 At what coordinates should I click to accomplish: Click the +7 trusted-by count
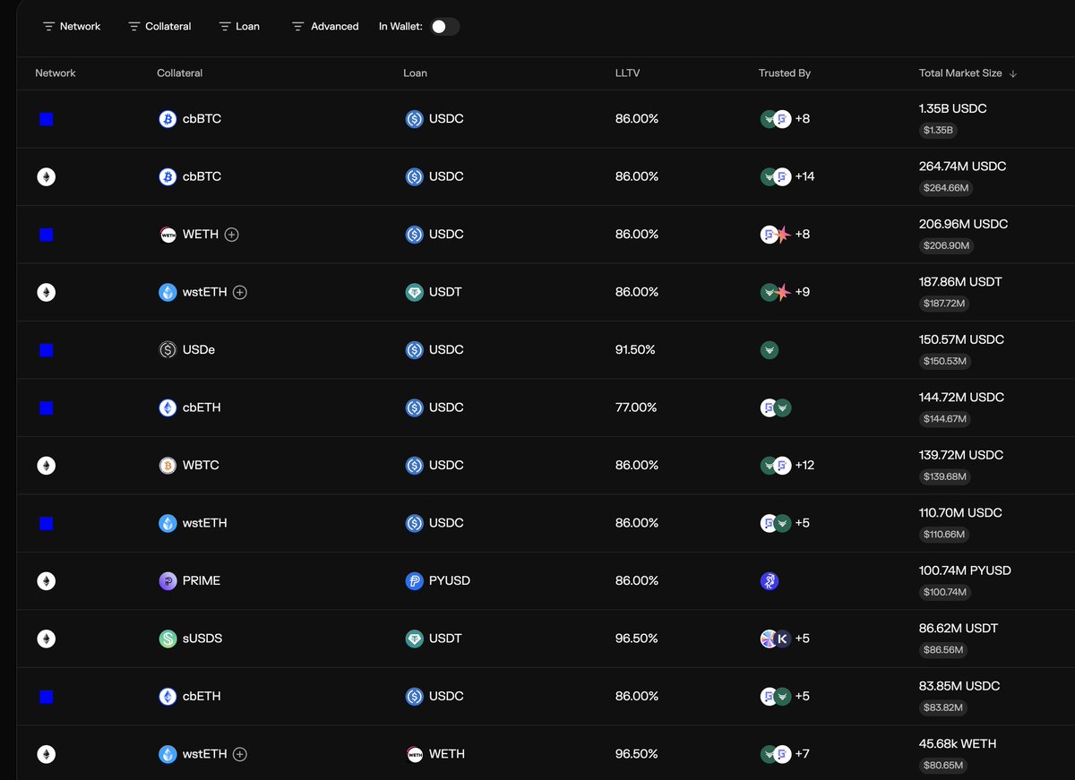(803, 754)
